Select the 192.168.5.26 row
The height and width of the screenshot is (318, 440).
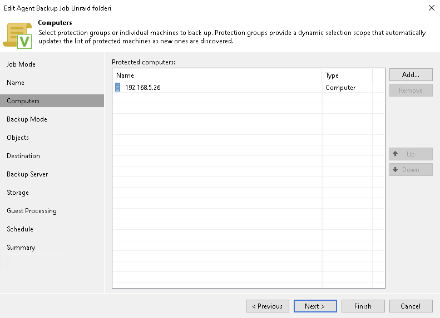248,87
